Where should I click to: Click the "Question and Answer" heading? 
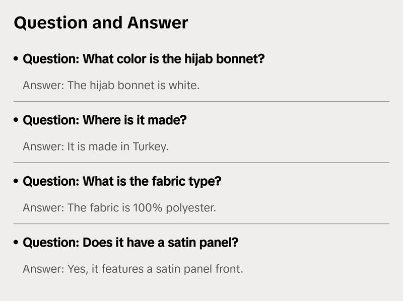point(101,23)
